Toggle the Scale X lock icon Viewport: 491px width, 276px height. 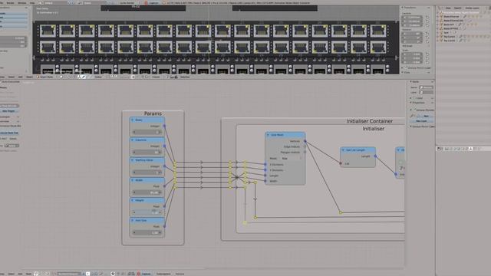click(x=427, y=54)
